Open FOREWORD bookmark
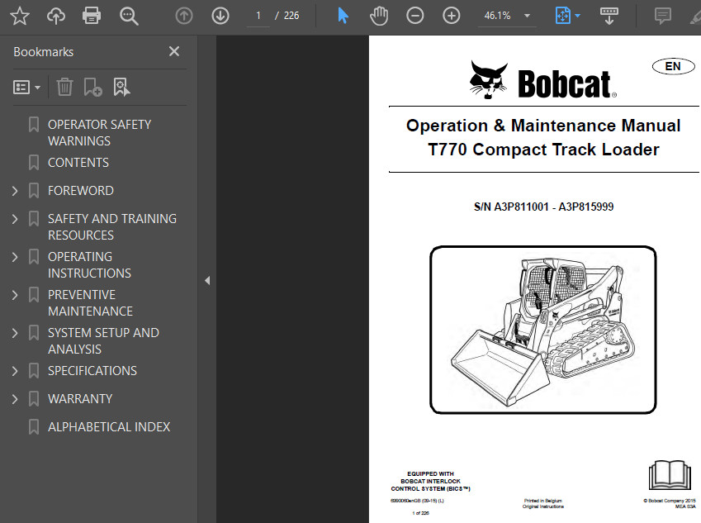 [80, 191]
